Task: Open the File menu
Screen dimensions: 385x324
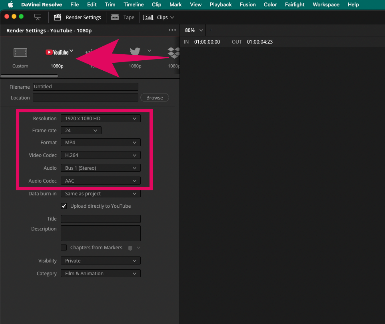Action: (x=75, y=5)
